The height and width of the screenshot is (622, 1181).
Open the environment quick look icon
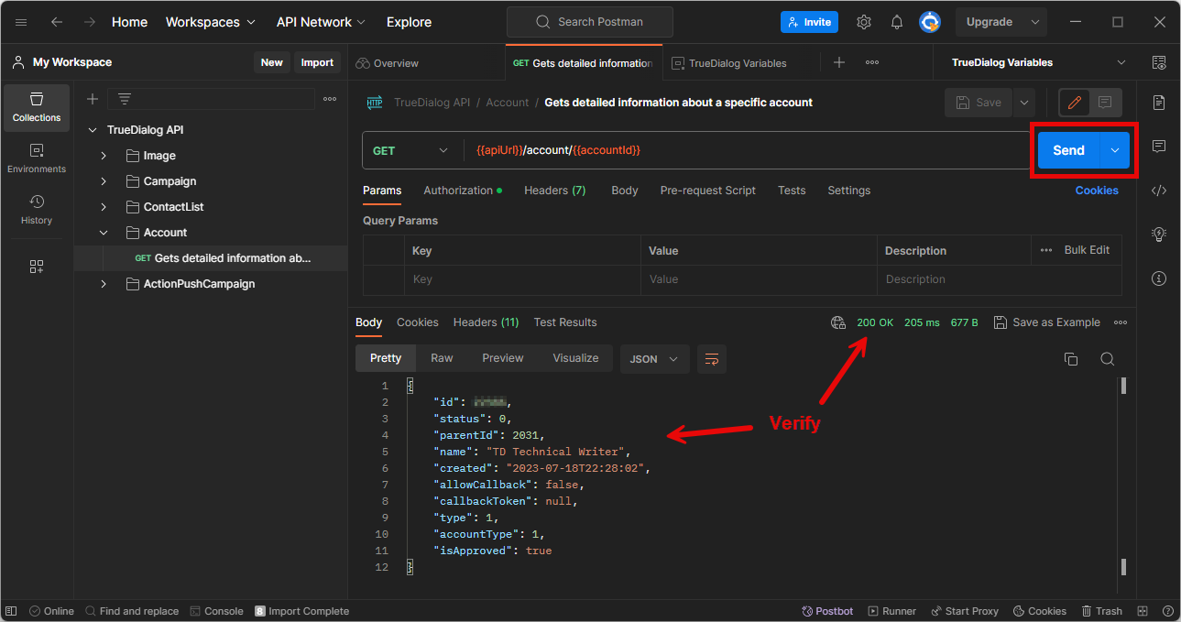[x=1159, y=62]
